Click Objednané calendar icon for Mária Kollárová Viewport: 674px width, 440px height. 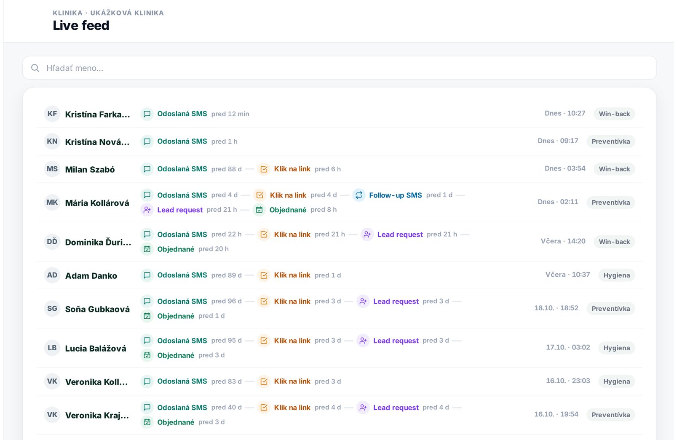(259, 210)
